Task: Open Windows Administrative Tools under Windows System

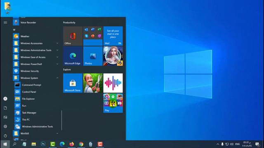Action: 36,127
